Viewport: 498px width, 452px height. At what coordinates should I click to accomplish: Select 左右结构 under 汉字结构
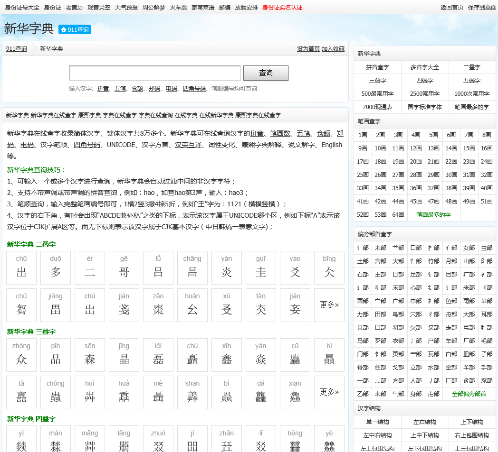[424, 422]
